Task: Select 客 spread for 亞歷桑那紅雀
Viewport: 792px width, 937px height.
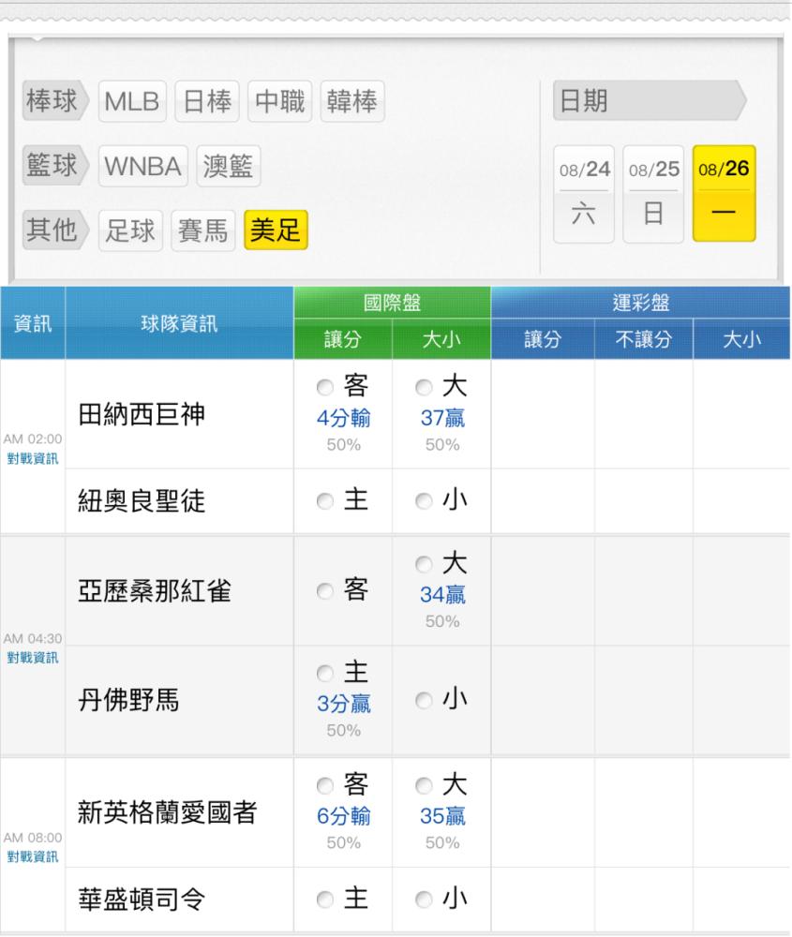Action: (x=325, y=591)
